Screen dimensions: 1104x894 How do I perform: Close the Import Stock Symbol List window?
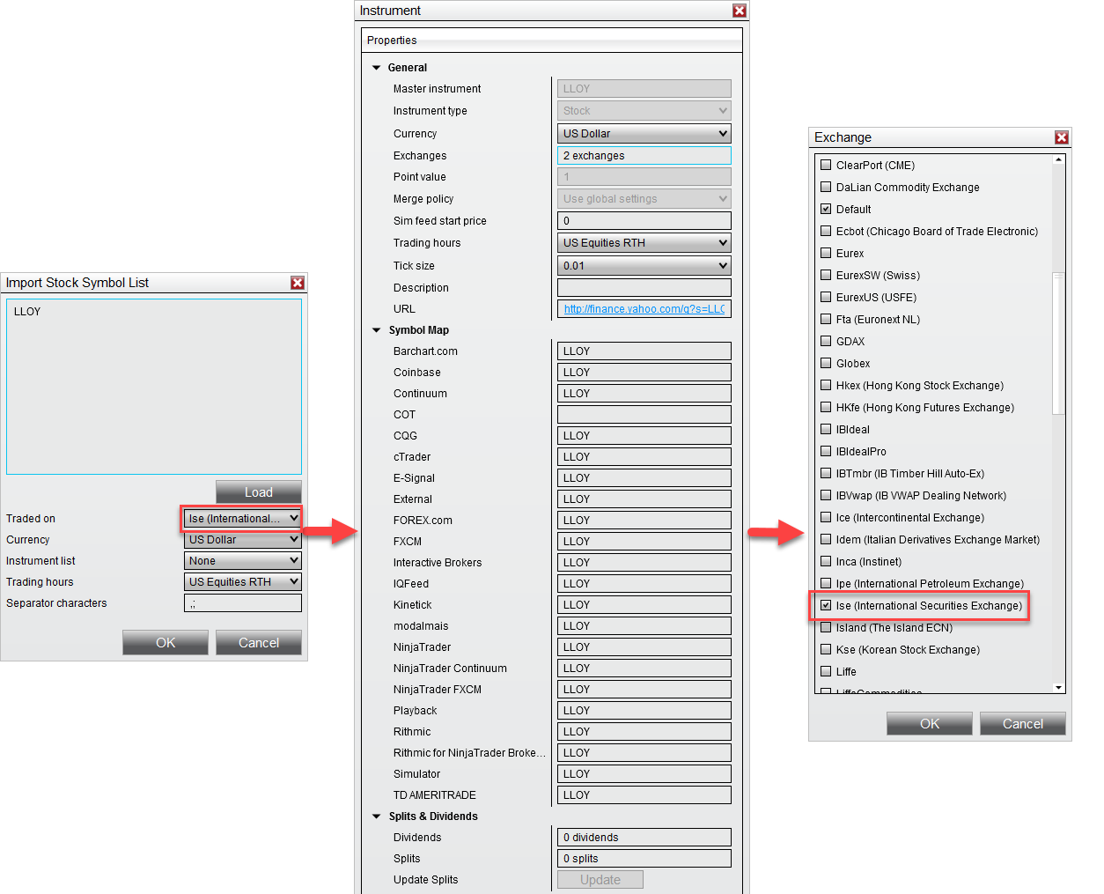[x=298, y=283]
